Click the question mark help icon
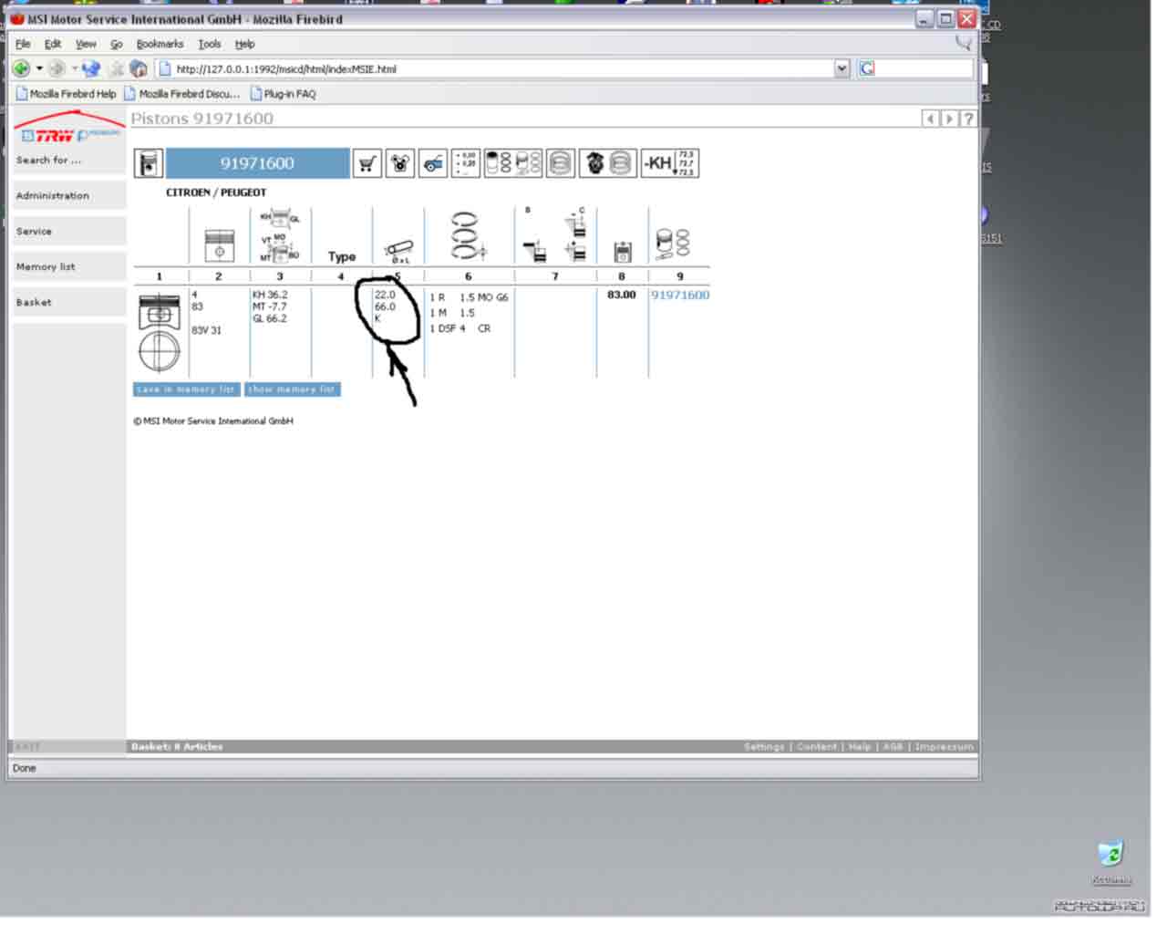This screenshot has width=1167, height=934. (968, 119)
